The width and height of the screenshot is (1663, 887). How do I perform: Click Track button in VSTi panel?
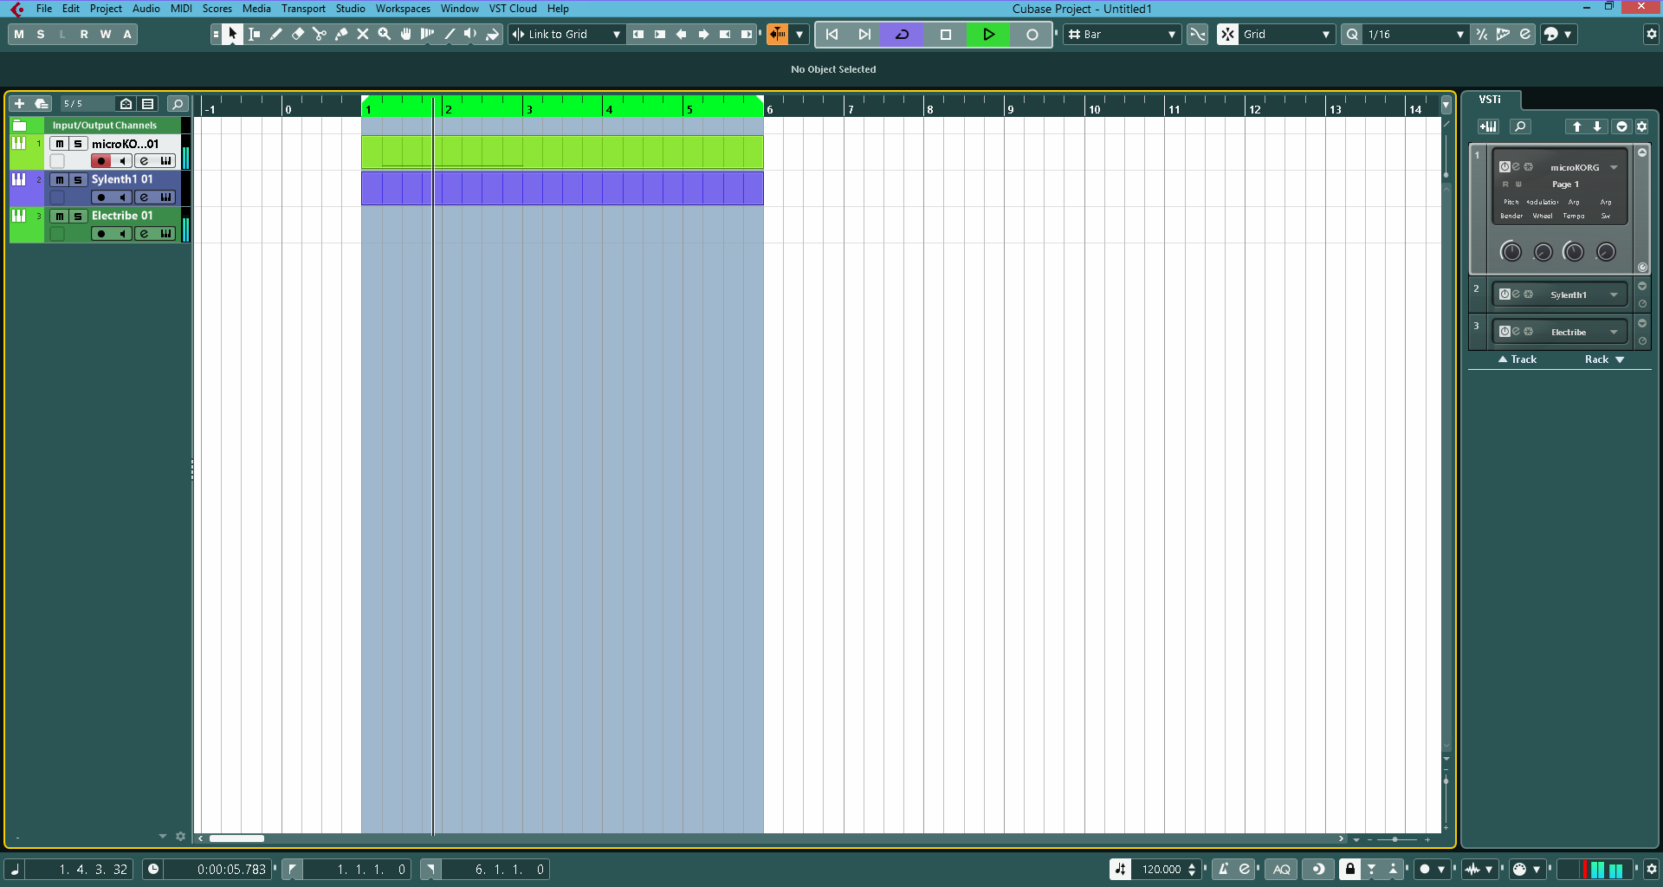1517,359
